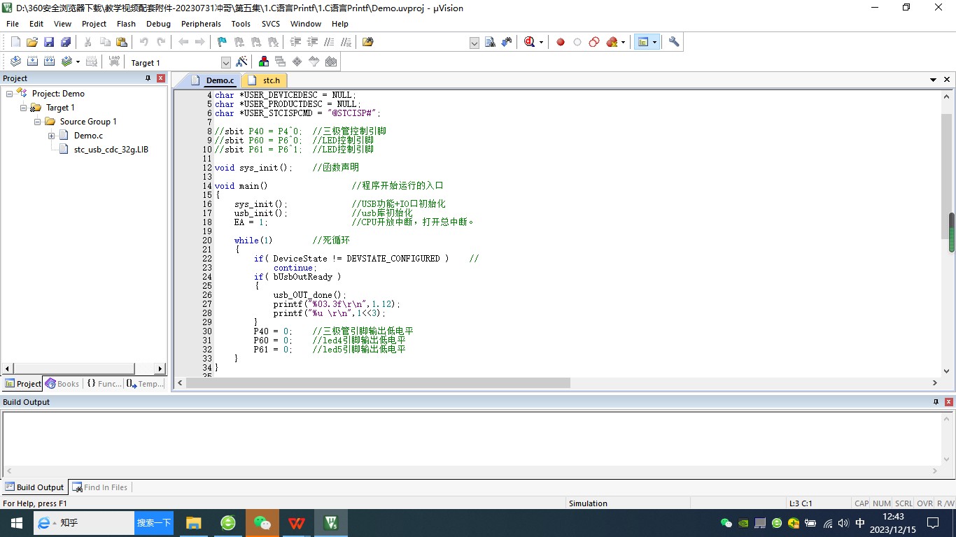956x537 pixels.
Task: Paste from clipboard toolbar icon
Action: (x=122, y=42)
